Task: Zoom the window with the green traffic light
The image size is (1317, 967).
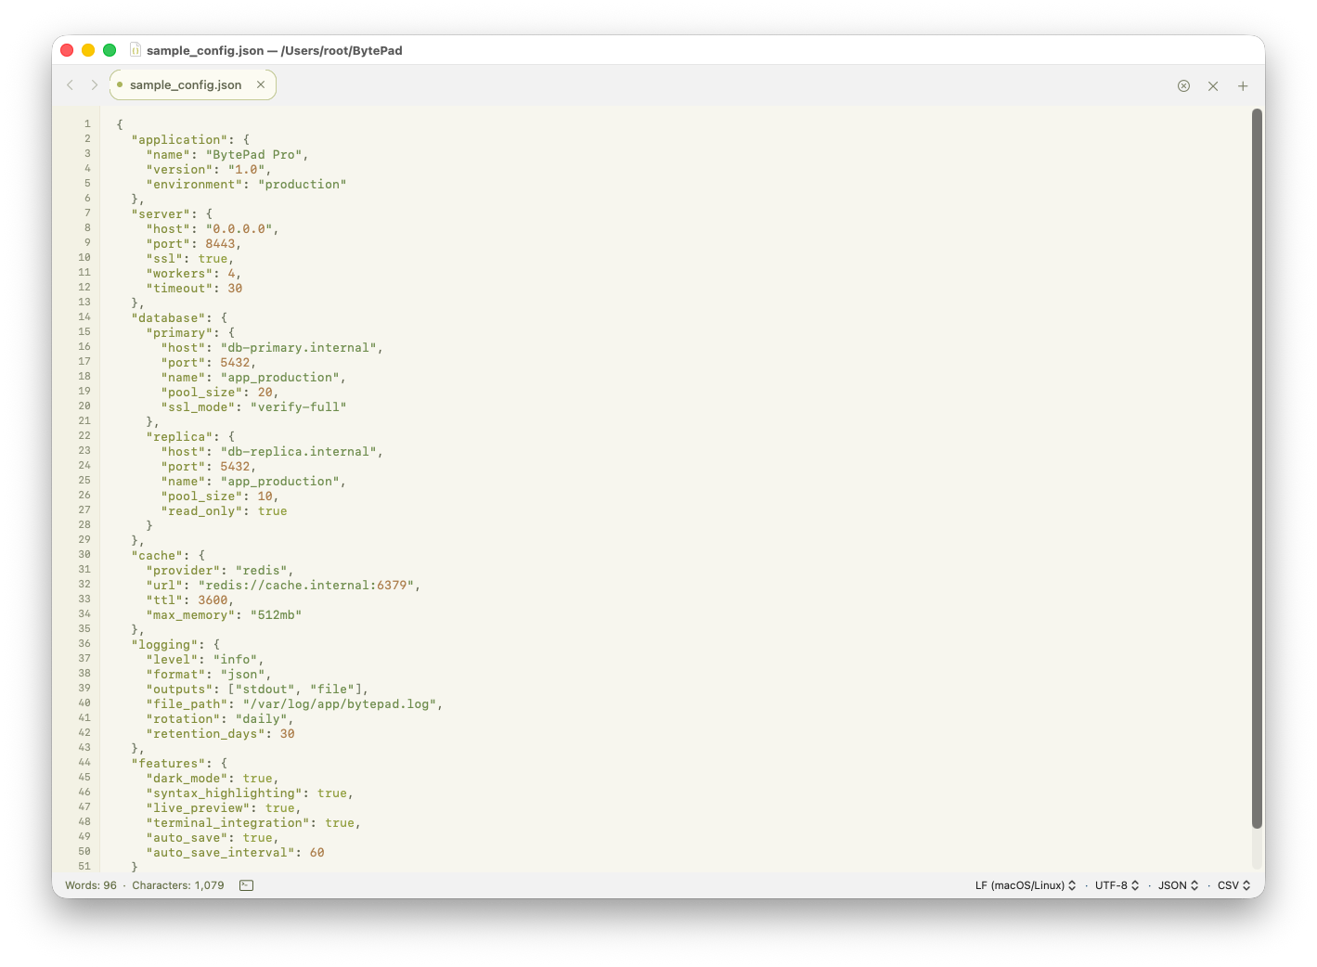Action: coord(109,50)
